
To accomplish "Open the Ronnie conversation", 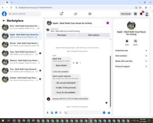I will click(21, 45).
